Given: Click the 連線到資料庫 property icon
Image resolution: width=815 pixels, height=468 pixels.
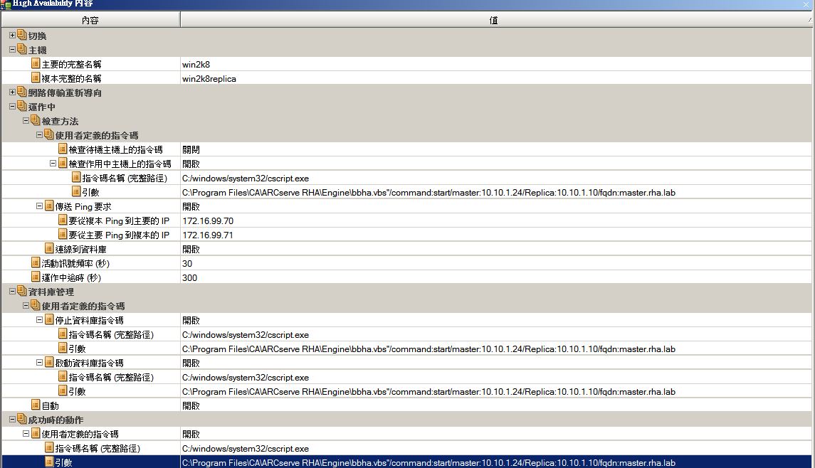Looking at the screenshot, I should tap(49, 248).
